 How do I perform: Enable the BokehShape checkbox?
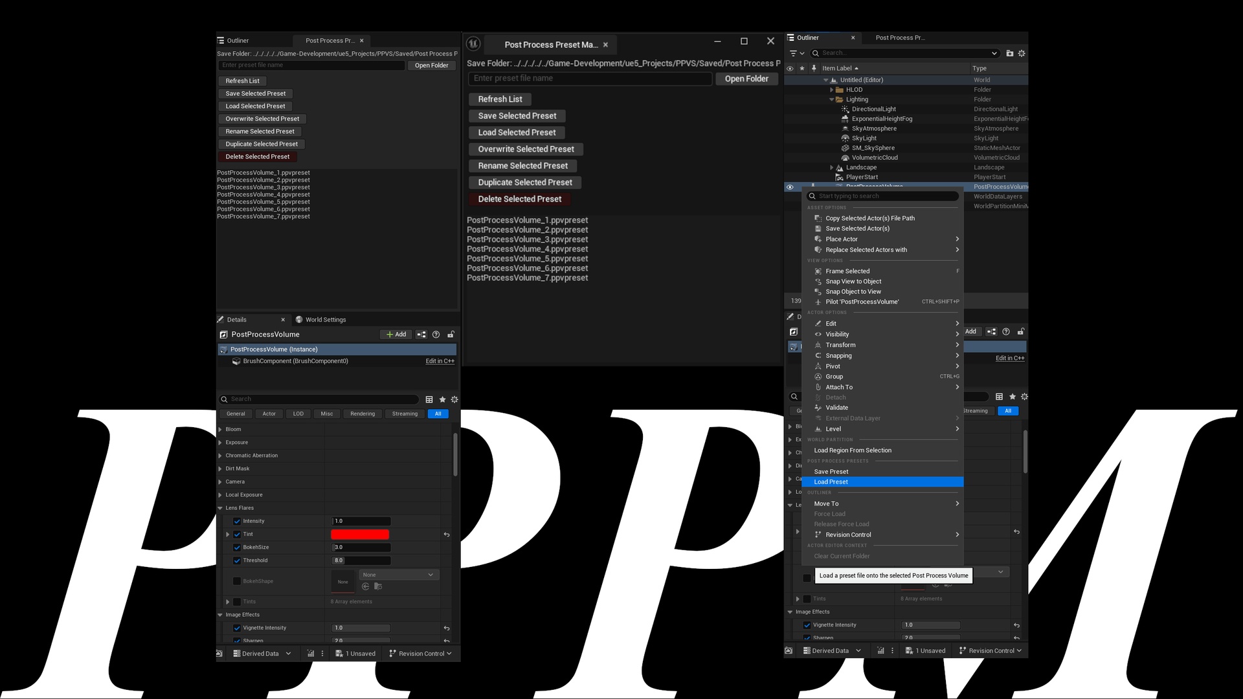point(237,581)
